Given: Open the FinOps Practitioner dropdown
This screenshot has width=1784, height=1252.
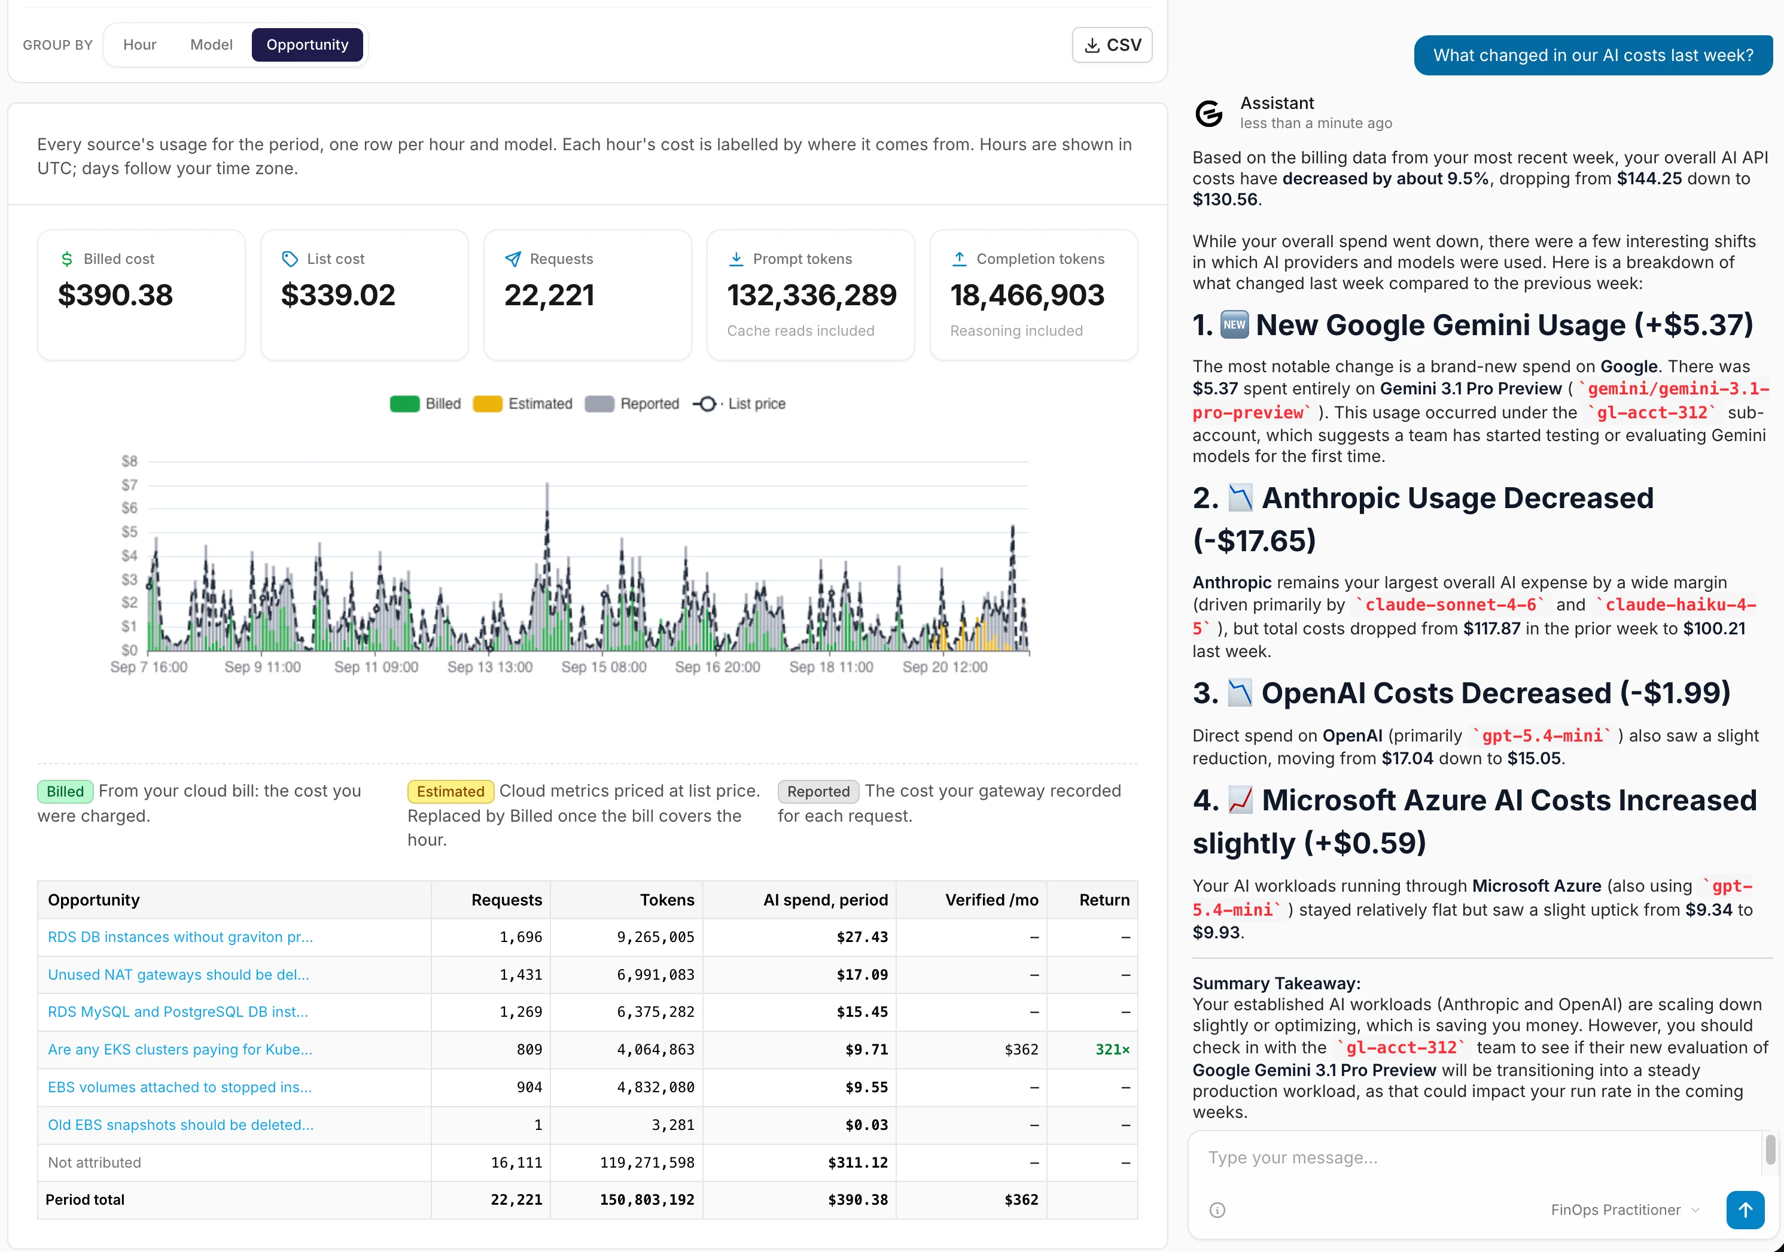Looking at the screenshot, I should pyautogui.click(x=1625, y=1210).
